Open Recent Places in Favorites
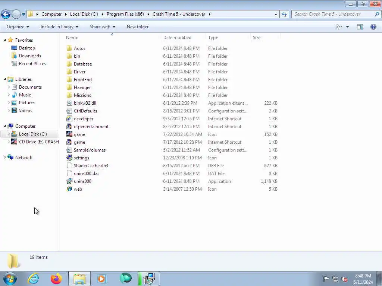The image size is (382, 286). (x=32, y=63)
